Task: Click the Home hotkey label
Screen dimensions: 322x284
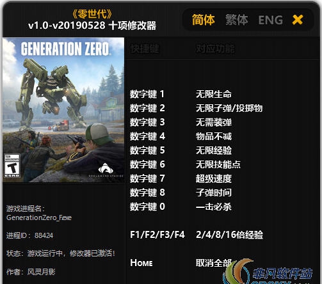Action: (x=141, y=263)
